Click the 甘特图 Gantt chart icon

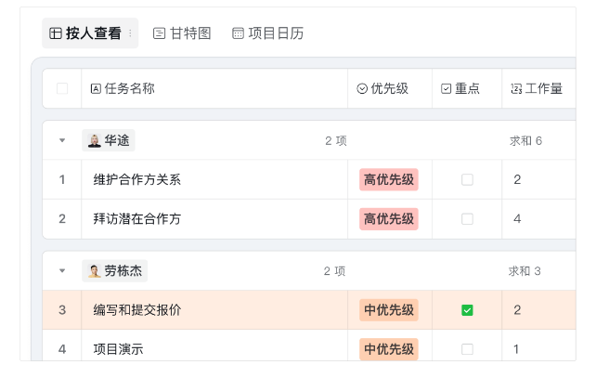[x=160, y=33]
